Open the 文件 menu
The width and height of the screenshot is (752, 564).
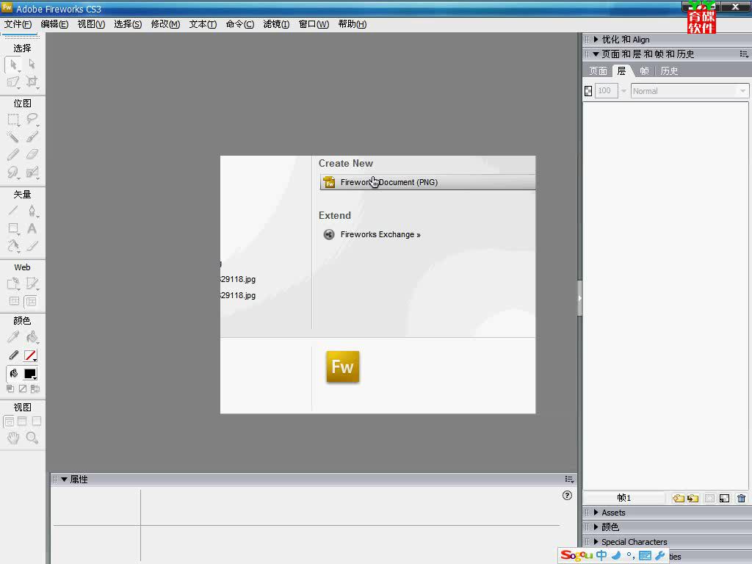point(18,24)
